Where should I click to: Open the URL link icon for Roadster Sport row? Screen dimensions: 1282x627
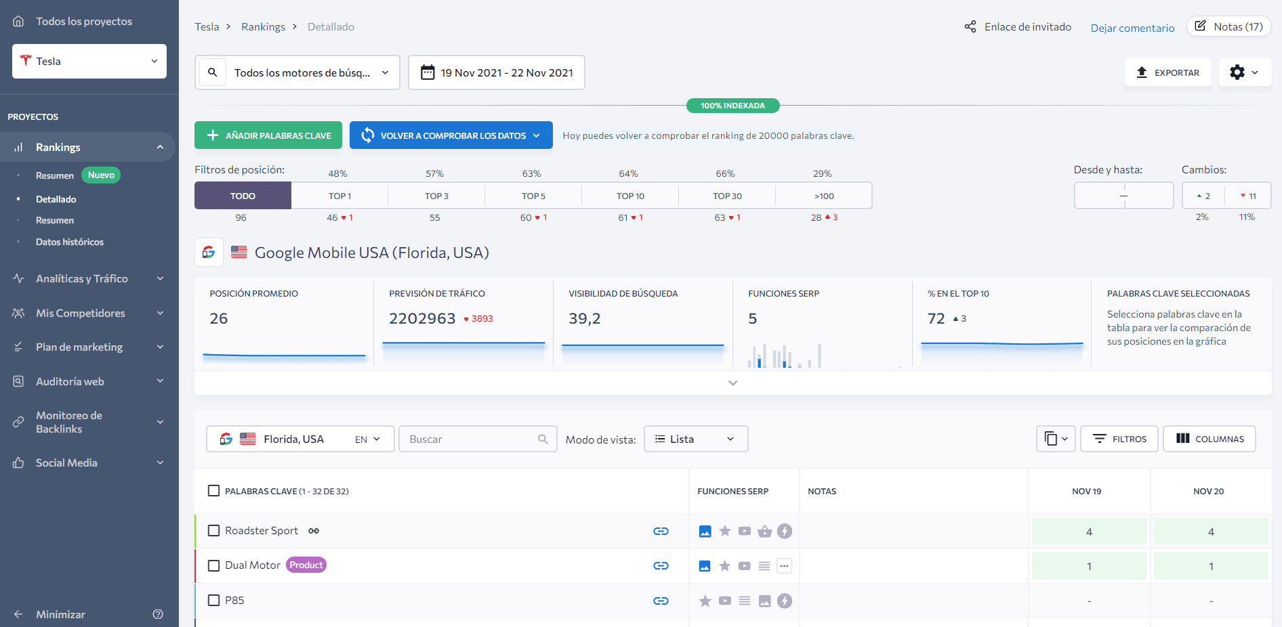[661, 531]
